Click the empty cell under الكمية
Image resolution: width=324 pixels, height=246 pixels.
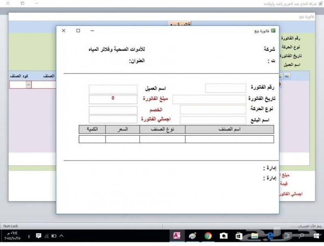click(x=92, y=139)
